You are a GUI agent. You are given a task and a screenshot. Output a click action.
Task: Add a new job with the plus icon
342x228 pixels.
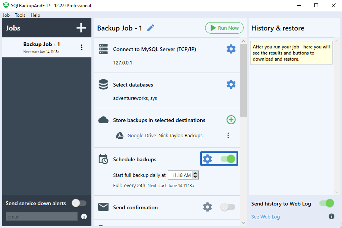click(81, 28)
